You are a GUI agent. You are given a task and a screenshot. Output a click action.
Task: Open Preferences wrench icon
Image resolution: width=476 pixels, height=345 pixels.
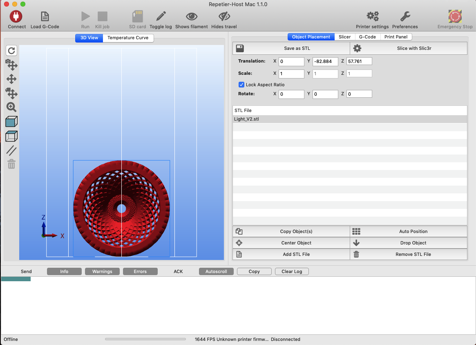tap(405, 16)
